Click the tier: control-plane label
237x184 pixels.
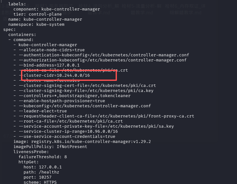click(38, 14)
